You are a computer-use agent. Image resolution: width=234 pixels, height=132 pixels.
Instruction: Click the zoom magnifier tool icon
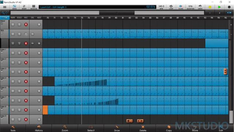coord(4,13)
